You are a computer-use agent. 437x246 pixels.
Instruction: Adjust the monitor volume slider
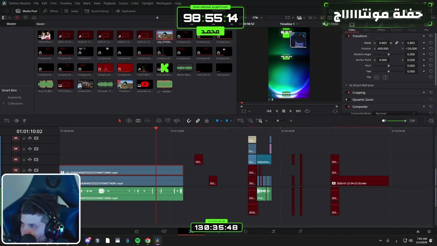click(397, 121)
